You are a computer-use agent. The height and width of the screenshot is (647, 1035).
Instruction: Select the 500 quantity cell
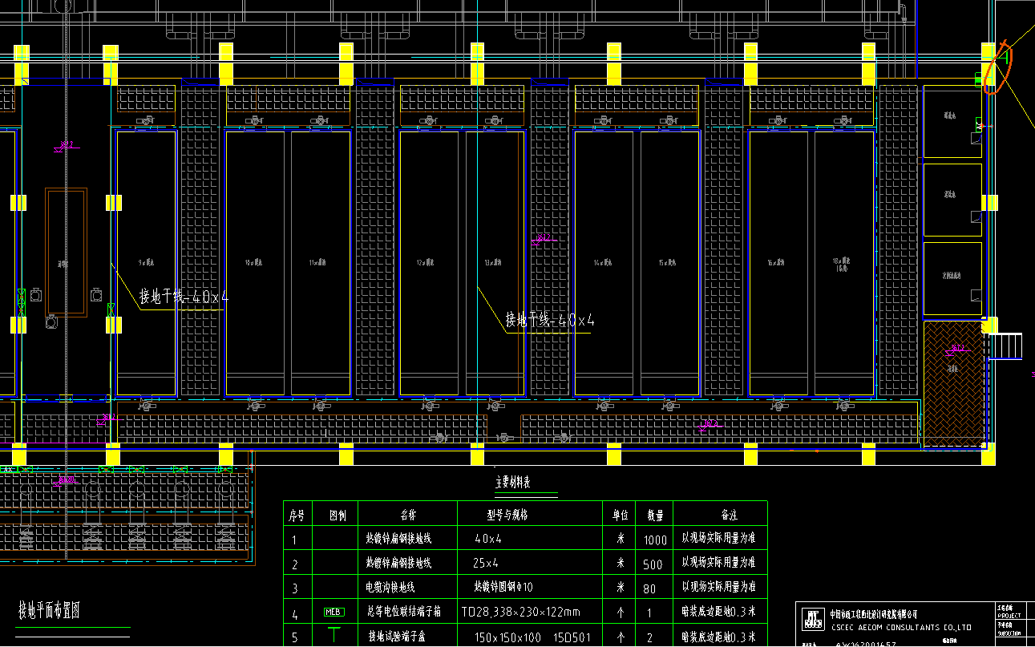click(653, 564)
